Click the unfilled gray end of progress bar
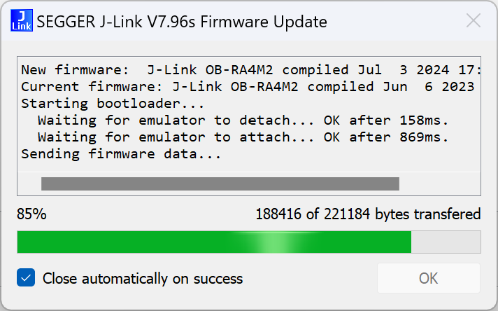Image resolution: width=498 pixels, height=311 pixels. (446, 242)
